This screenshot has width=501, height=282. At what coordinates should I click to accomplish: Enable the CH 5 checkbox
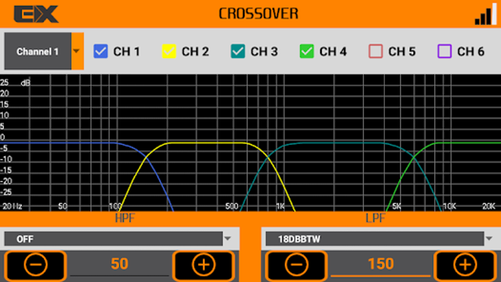(x=376, y=51)
